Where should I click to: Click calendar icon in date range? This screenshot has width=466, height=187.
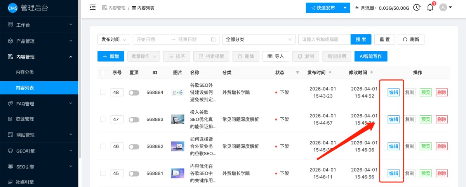tap(213, 39)
